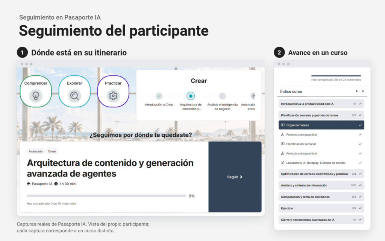Viewport: 385px width, 241px height.
Task: Click the Crear heading in itinerary panel
Action: [x=199, y=81]
